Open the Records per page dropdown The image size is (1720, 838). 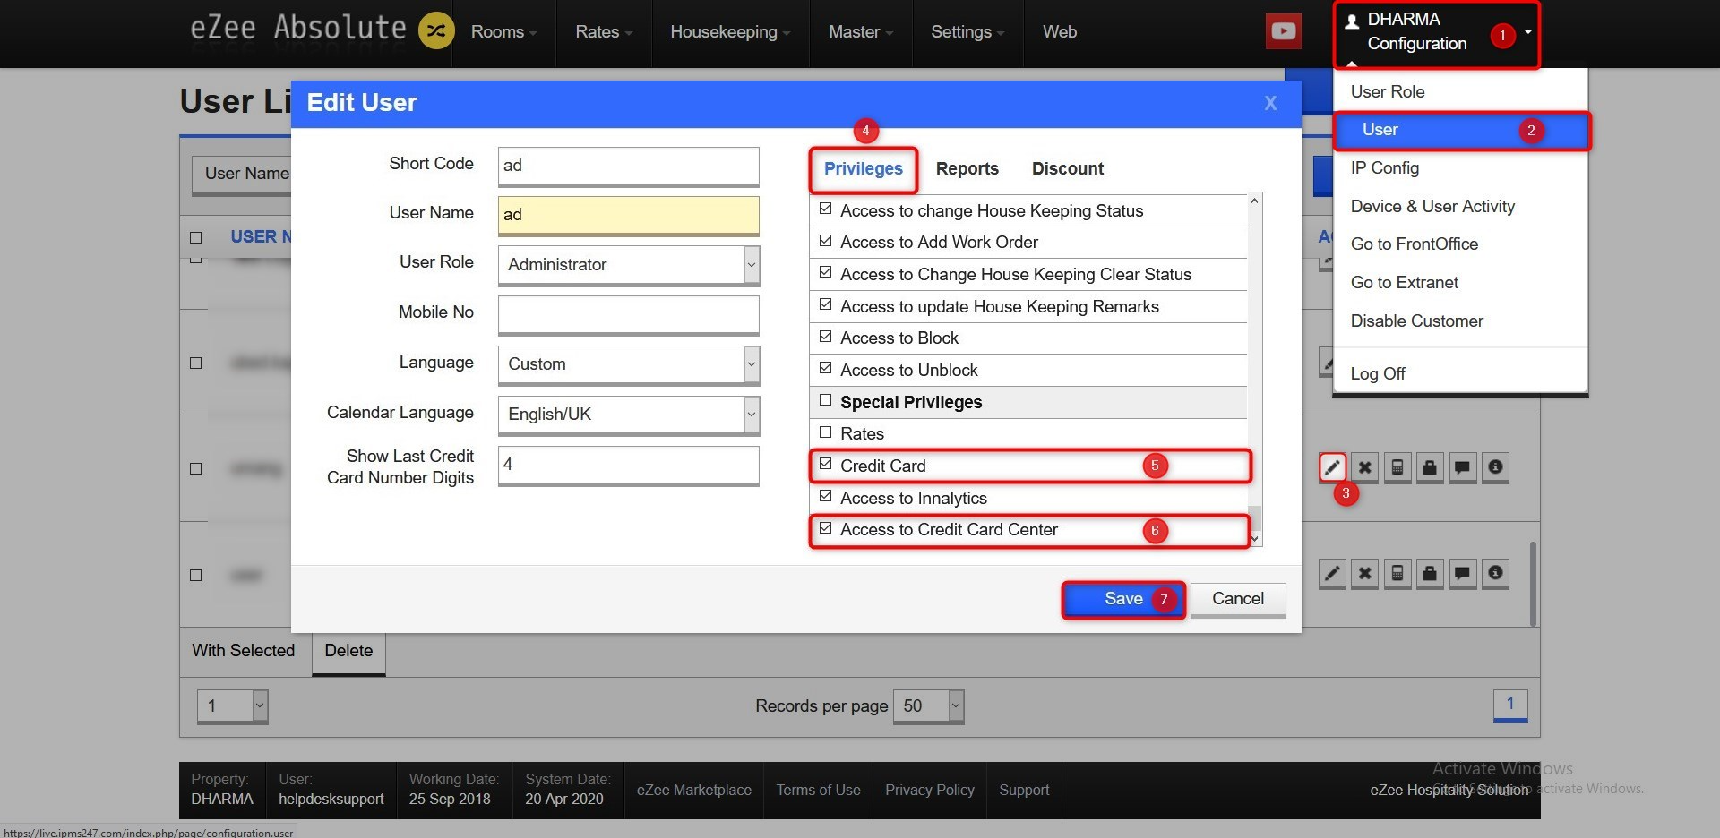(x=930, y=706)
